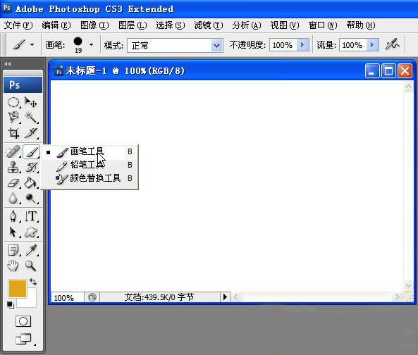Viewport: 418px width, 355px height.
Task: Open the 滤镜(T) menu
Action: [x=209, y=25]
